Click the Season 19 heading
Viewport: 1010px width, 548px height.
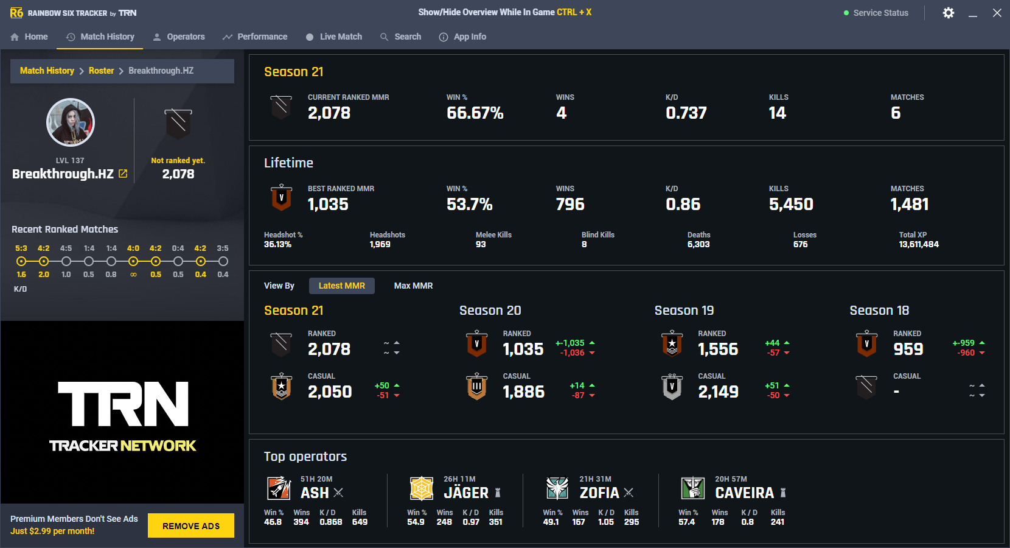(684, 311)
